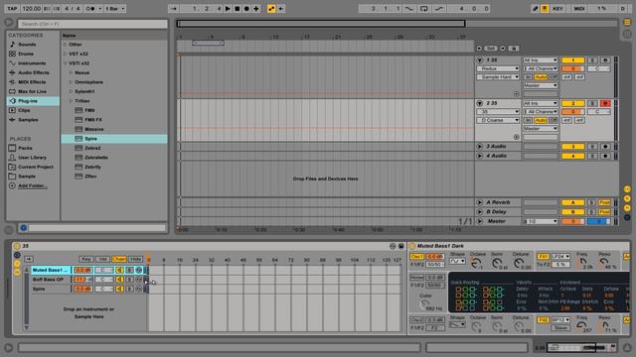Click the instrument rack save icon
Screen dimensions: 636x357
(x=401, y=246)
